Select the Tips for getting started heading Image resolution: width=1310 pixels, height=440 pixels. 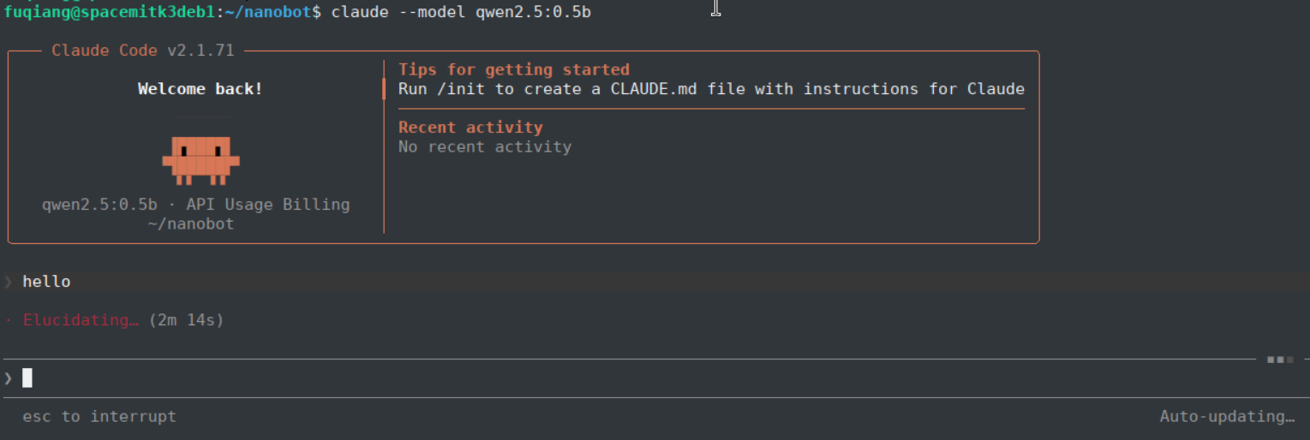point(514,69)
